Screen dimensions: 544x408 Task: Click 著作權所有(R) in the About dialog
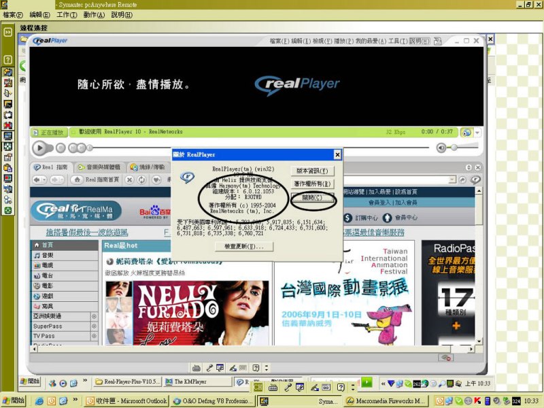pos(312,184)
